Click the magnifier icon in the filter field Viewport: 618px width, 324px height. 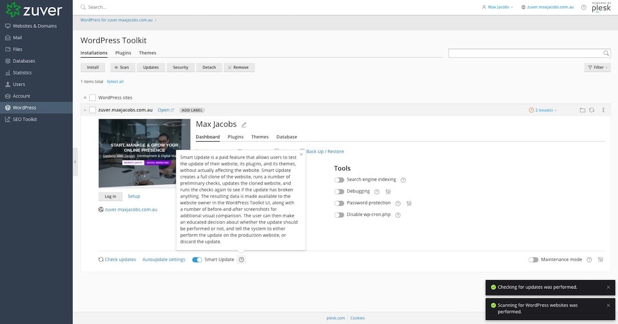(606, 53)
